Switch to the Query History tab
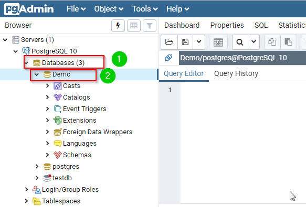The width and height of the screenshot is (306, 207). pyautogui.click(x=236, y=74)
